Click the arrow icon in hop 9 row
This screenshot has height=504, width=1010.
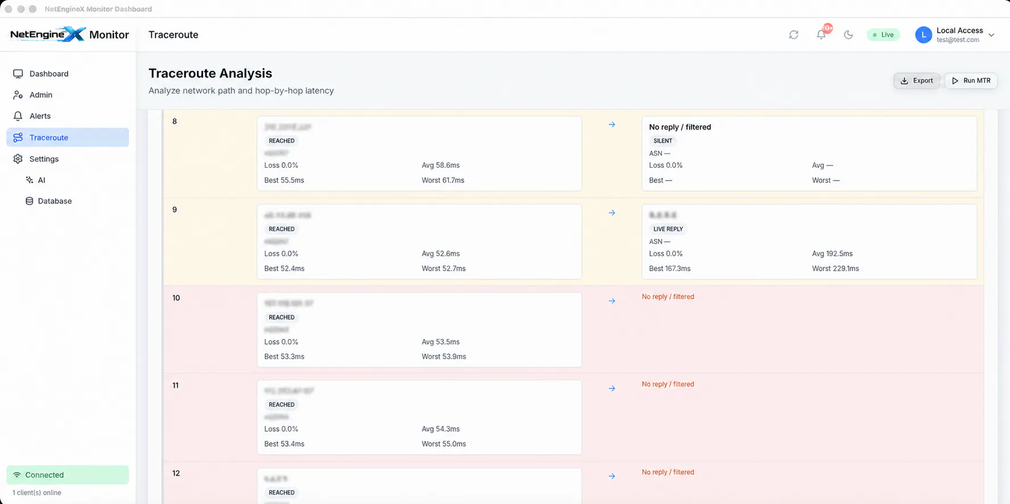612,213
